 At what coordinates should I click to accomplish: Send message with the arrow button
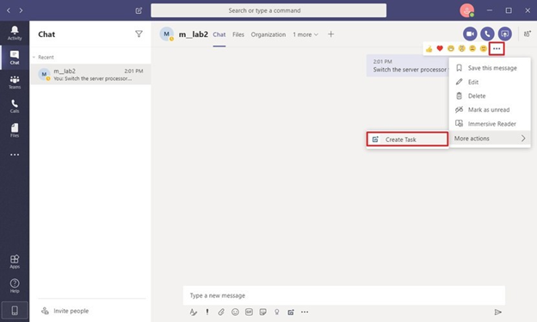pos(498,312)
